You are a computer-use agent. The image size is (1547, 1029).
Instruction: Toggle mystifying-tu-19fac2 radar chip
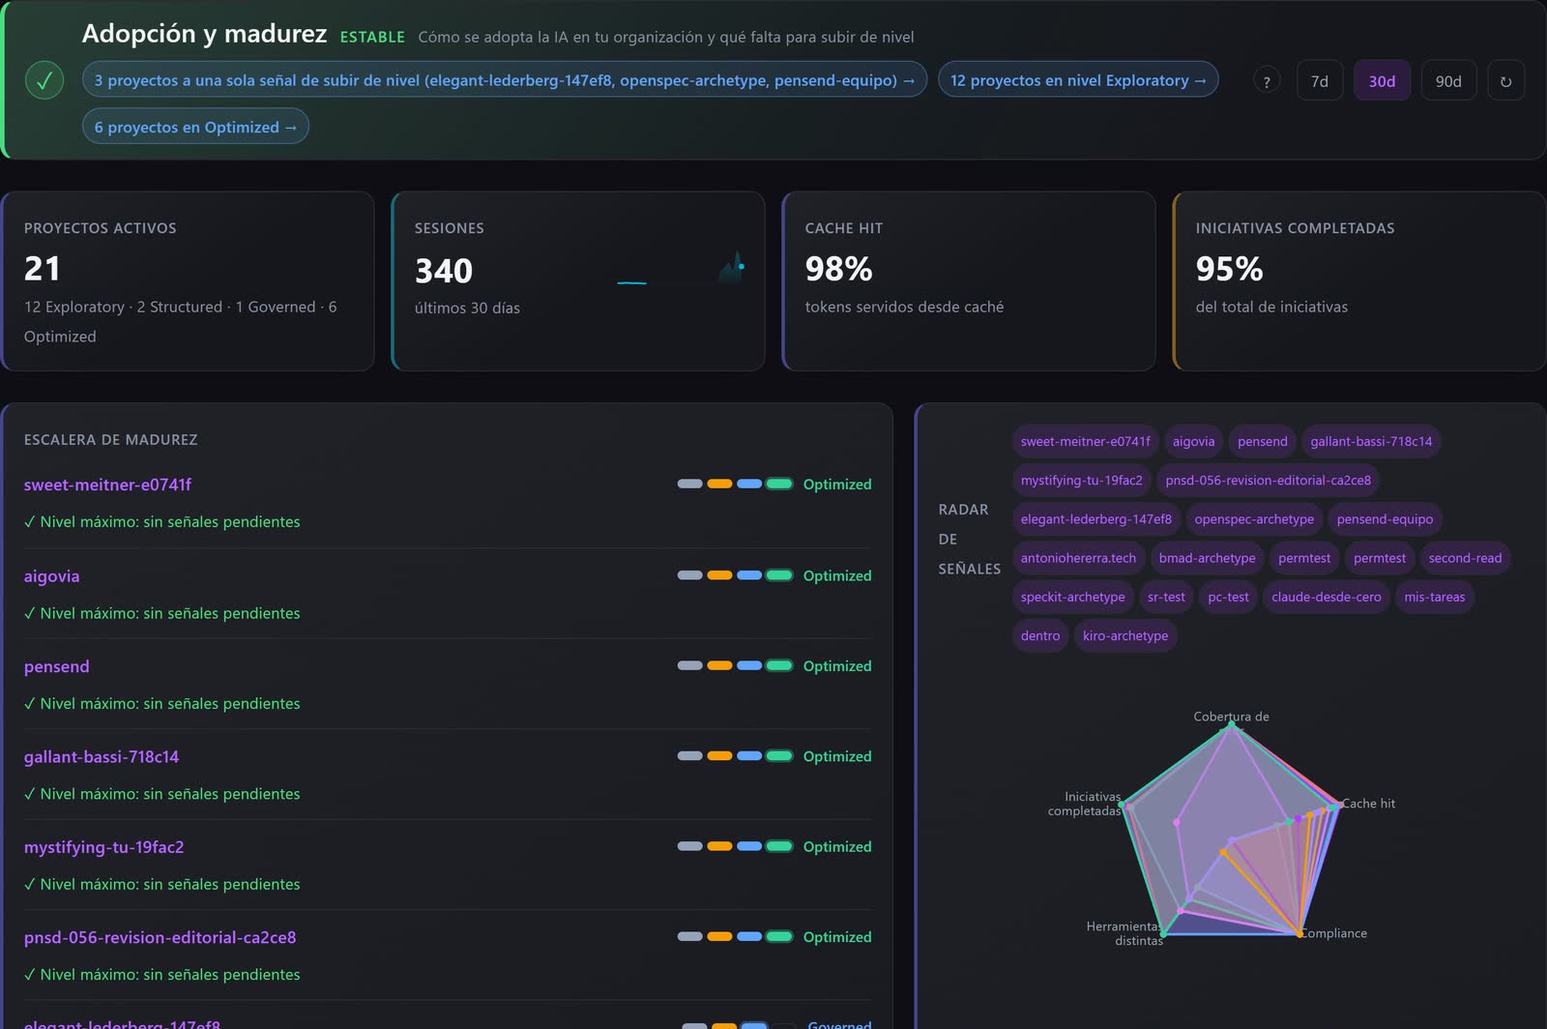pyautogui.click(x=1082, y=480)
